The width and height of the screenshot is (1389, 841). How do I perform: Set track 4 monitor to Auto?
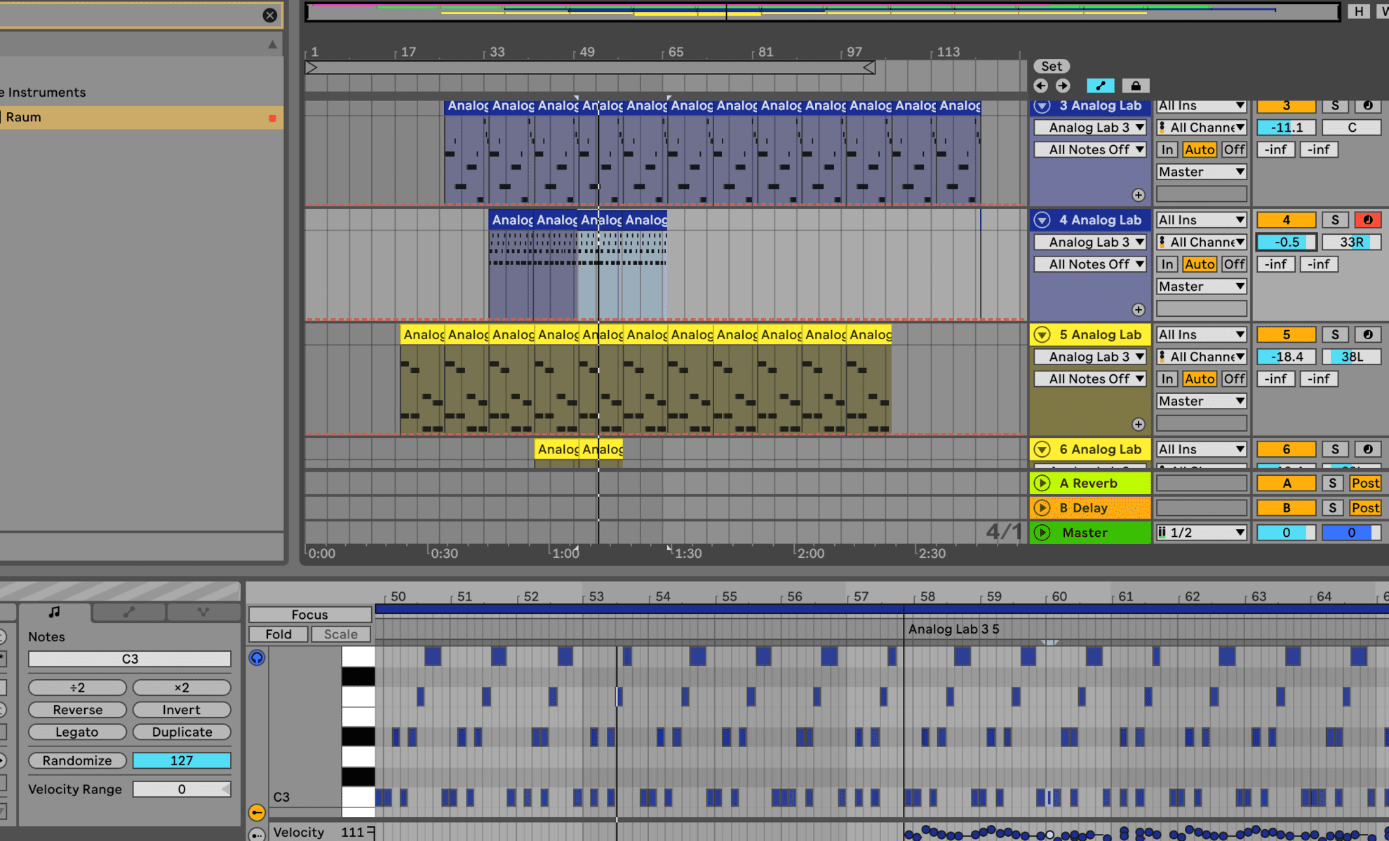1200,264
